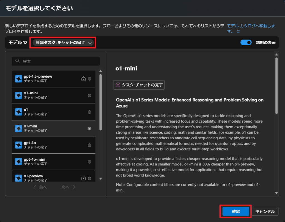Click the 次へ next page chevron
The height and width of the screenshot is (222, 285).
pos(74,187)
